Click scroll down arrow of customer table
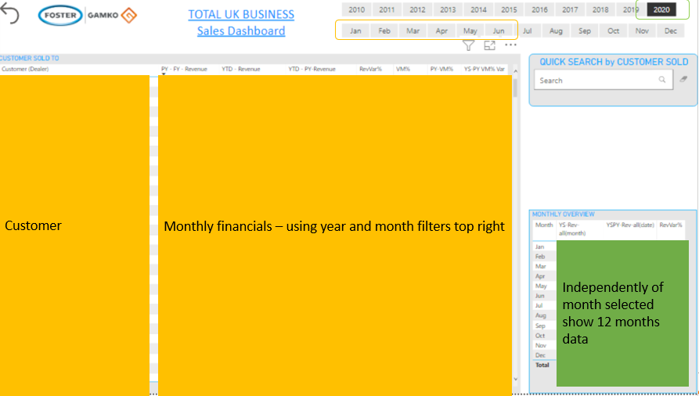 [x=515, y=379]
